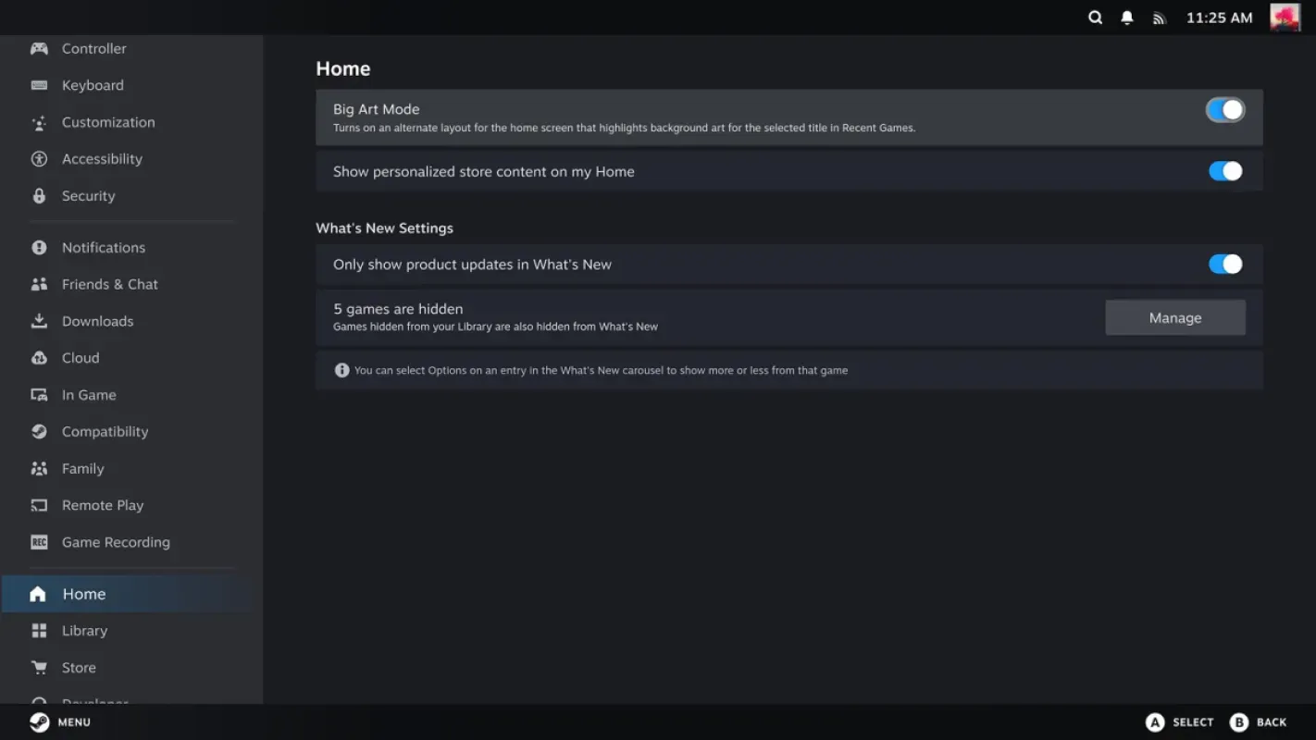
Task: Click the Cloud icon in sidebar
Action: pos(39,358)
